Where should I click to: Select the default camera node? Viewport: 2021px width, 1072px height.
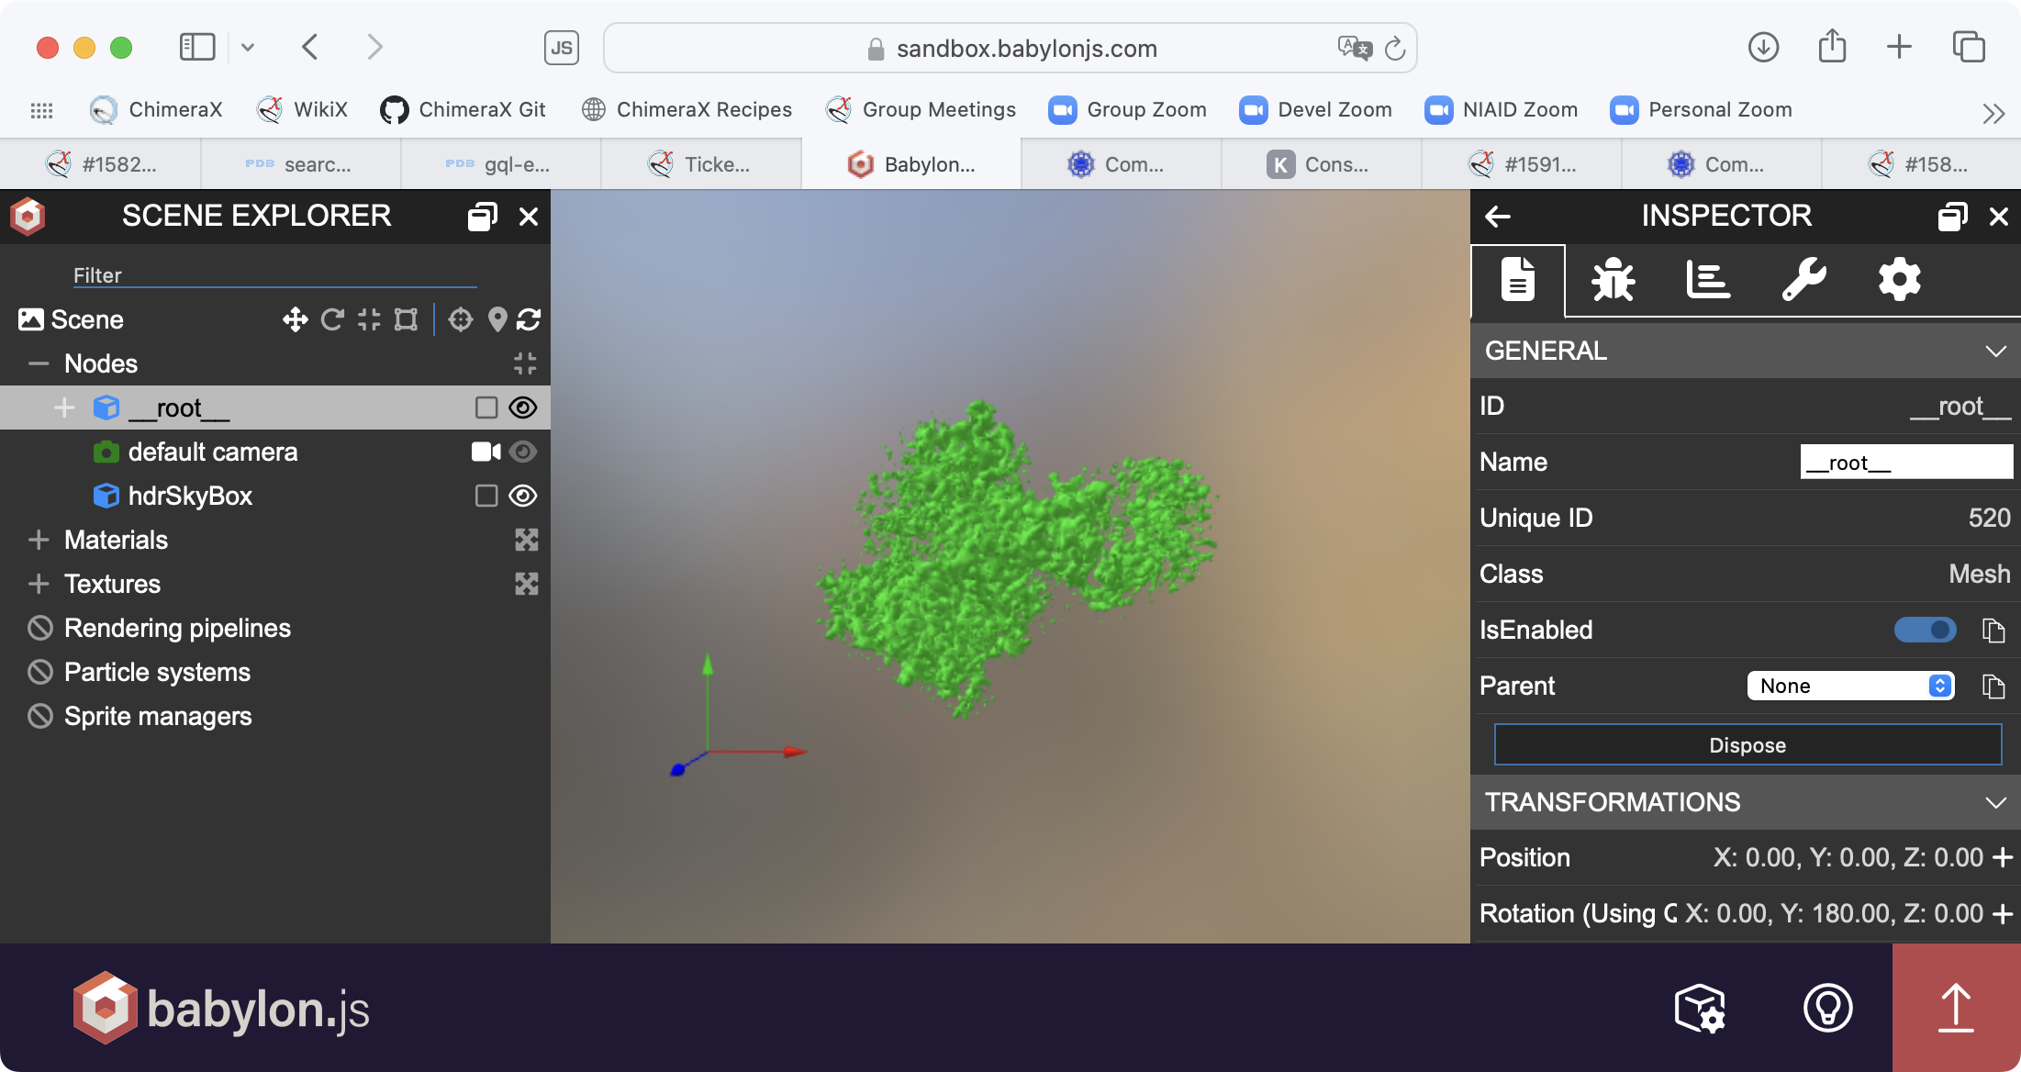pyautogui.click(x=212, y=452)
